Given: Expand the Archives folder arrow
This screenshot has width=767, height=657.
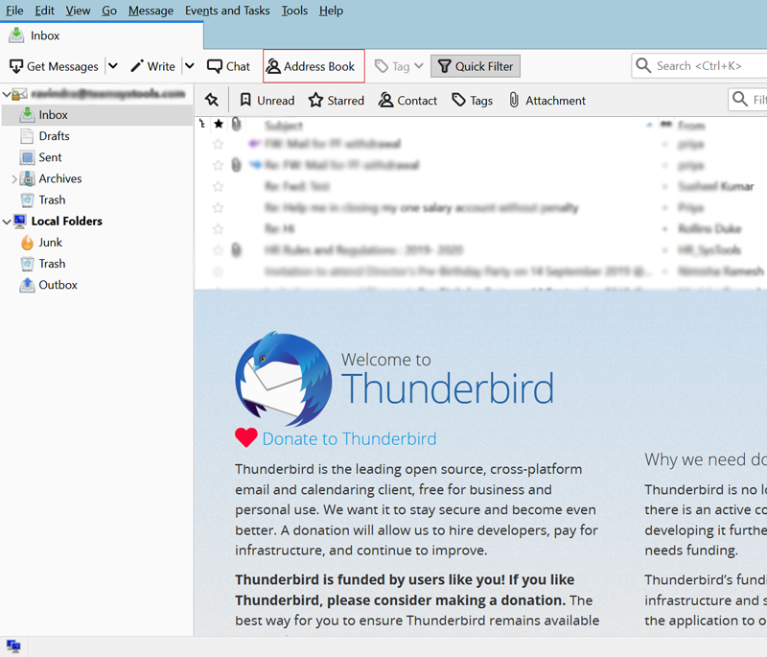Looking at the screenshot, I should pos(14,179).
